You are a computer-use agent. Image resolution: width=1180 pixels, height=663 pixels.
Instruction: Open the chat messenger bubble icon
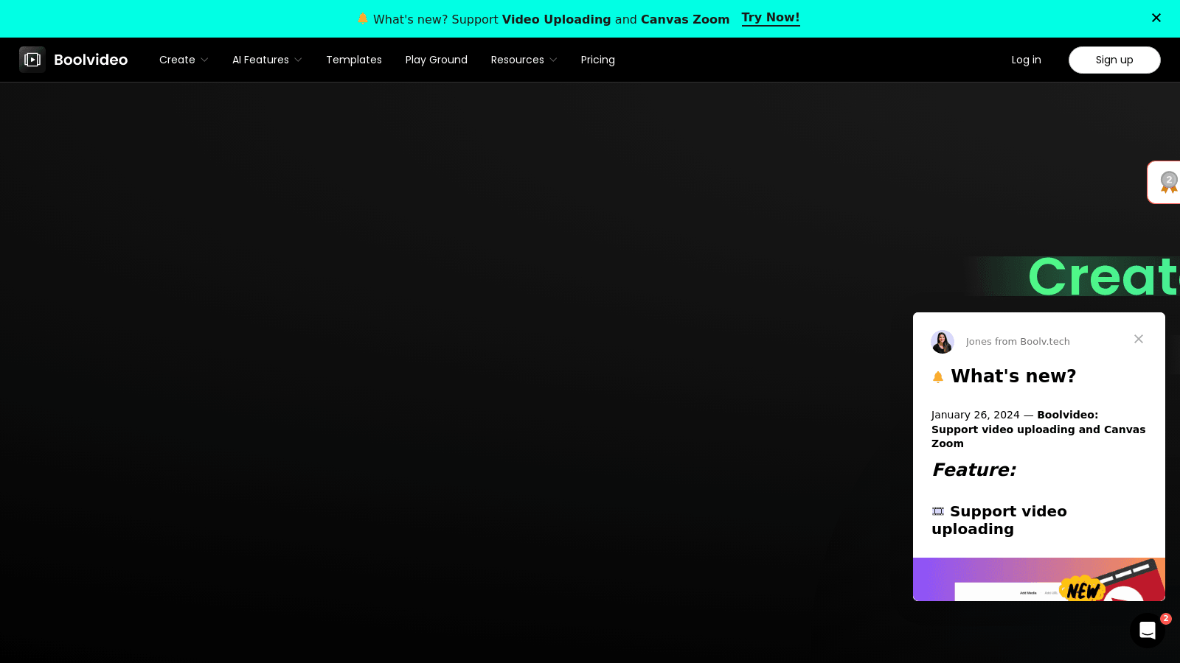tap(1147, 630)
